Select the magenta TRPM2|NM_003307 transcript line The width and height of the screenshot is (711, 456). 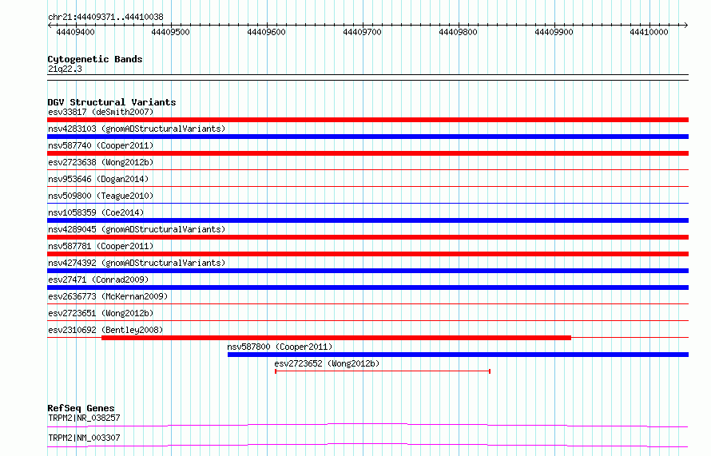click(367, 445)
